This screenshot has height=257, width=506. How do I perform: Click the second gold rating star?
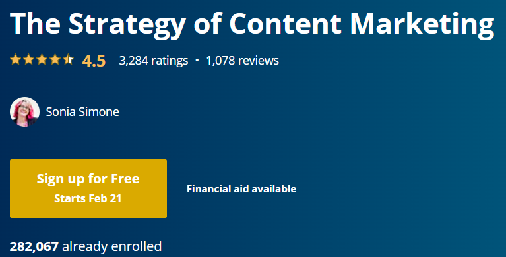tap(29, 60)
